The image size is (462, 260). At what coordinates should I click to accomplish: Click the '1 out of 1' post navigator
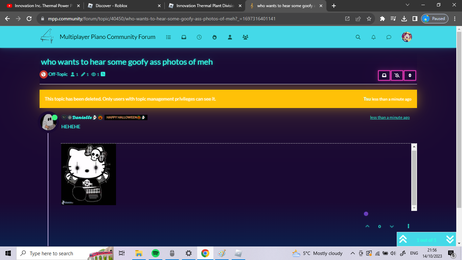tap(426, 240)
